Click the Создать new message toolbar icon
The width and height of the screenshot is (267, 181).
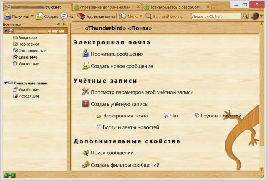coord(39,16)
